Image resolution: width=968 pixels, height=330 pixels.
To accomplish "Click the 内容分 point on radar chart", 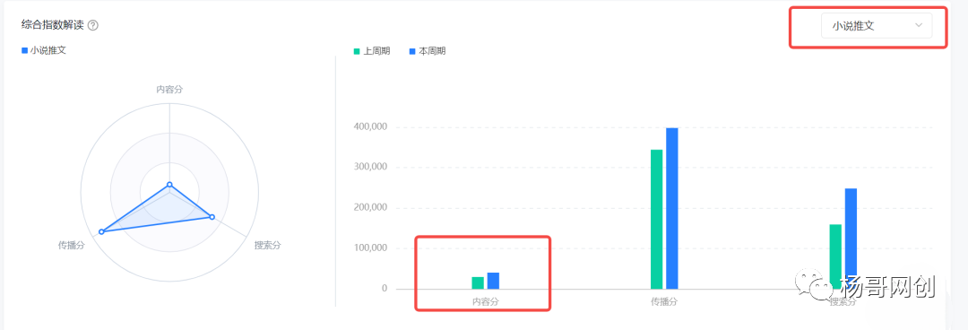I will (x=169, y=185).
